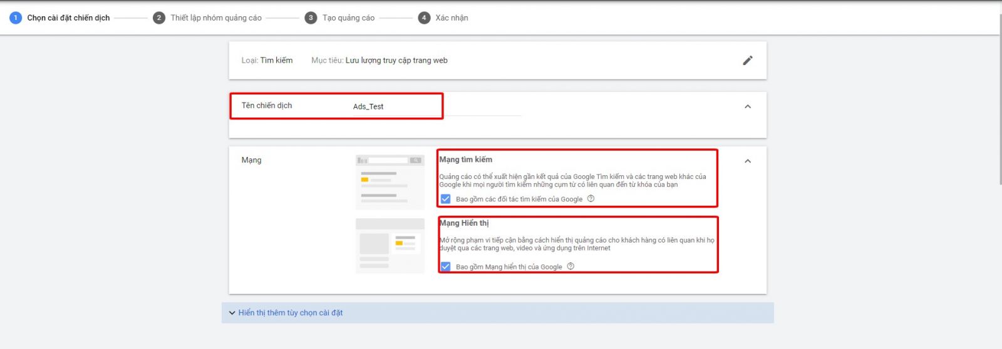The height and width of the screenshot is (349, 1002).
Task: Click the pencil edit icon for campaign type
Action: pyautogui.click(x=747, y=61)
